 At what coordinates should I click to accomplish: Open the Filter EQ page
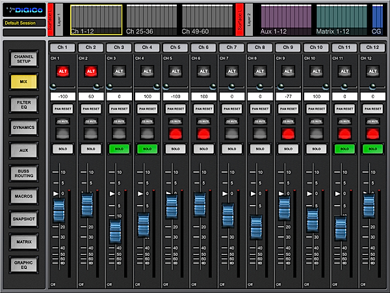[24, 105]
